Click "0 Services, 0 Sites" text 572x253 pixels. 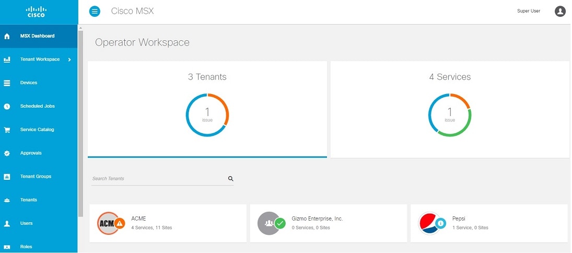click(311, 228)
